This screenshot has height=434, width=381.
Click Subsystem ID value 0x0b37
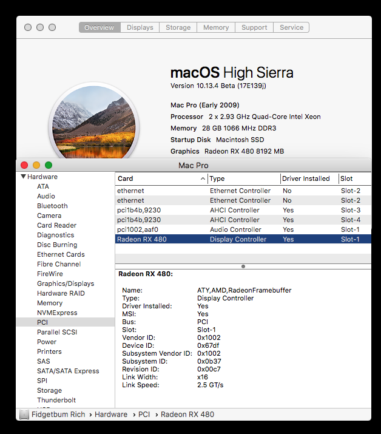[209, 361]
